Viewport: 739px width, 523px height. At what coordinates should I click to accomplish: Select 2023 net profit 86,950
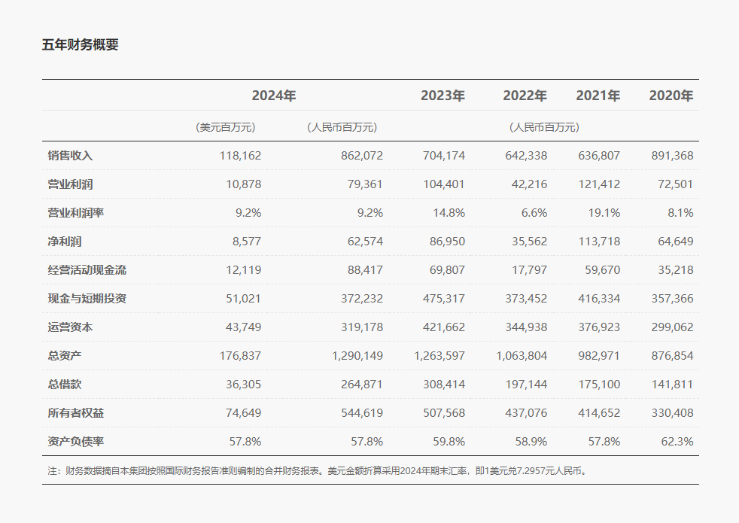(x=447, y=242)
